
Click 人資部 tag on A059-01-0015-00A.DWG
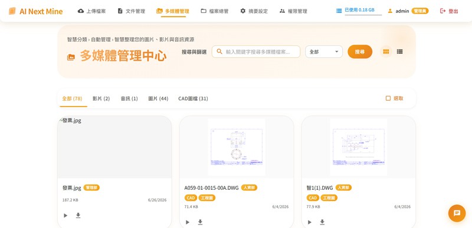point(249,188)
